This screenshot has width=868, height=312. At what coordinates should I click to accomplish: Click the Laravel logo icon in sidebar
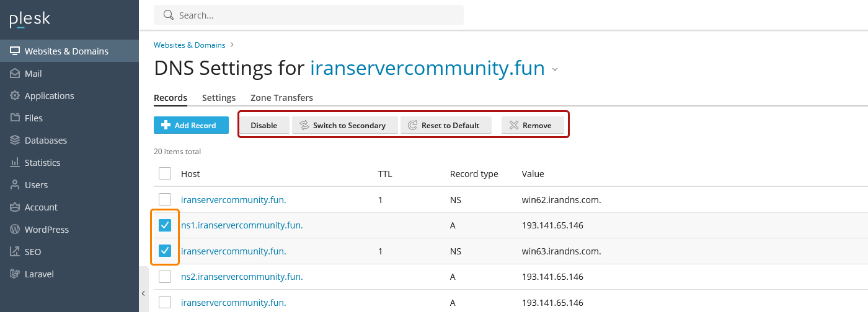[x=15, y=274]
